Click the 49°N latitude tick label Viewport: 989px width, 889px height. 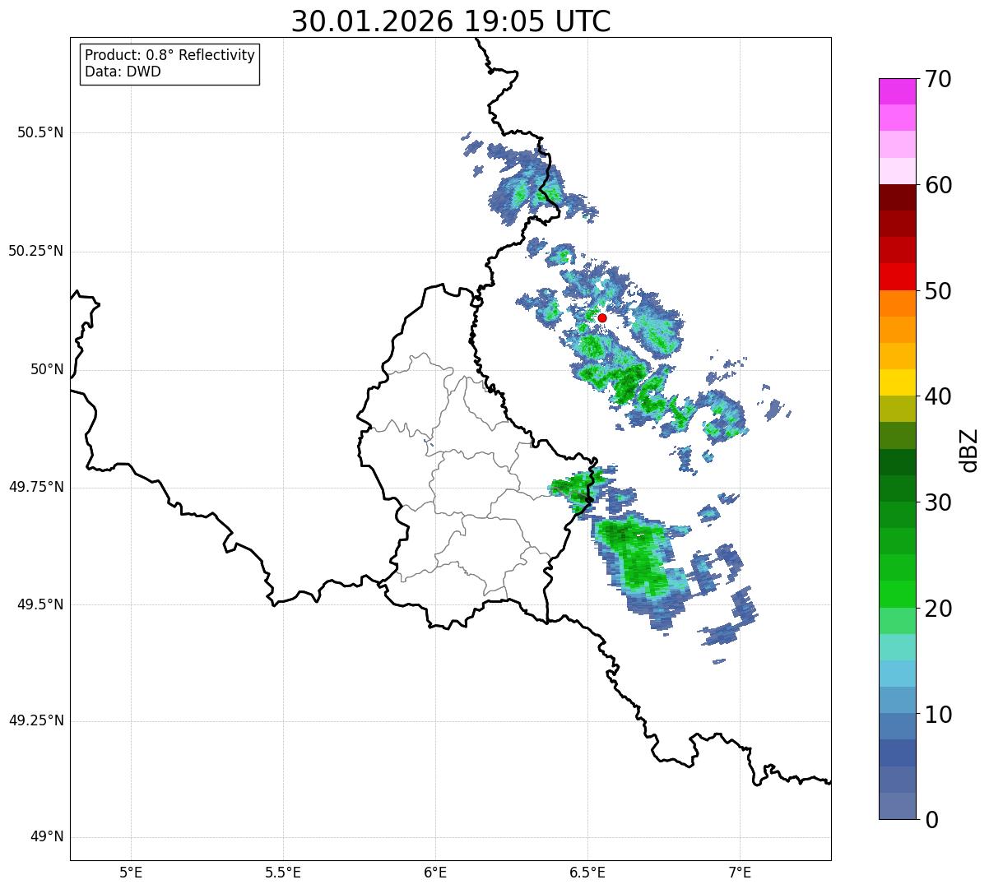47,837
